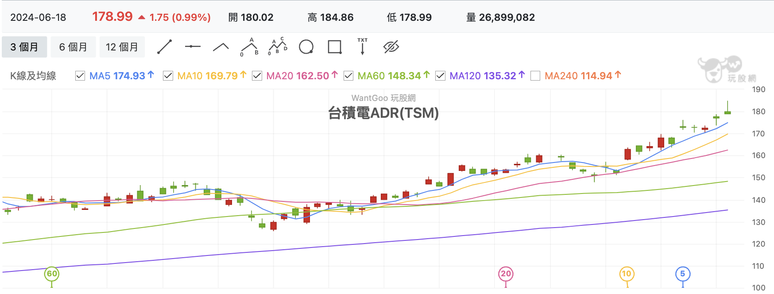Select the horizontal line drawing tool

[193, 46]
